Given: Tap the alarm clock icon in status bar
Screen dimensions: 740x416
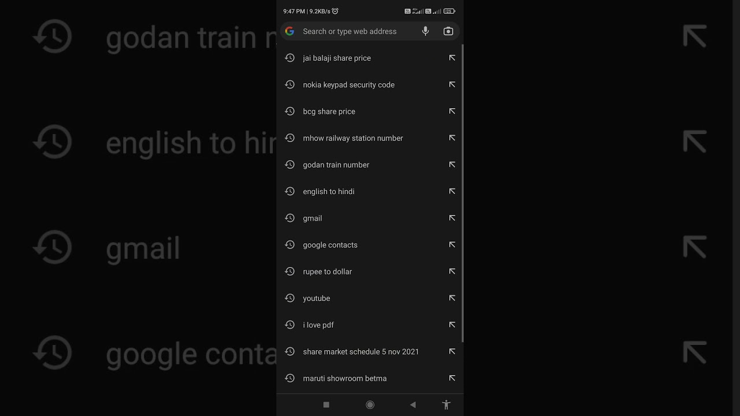Looking at the screenshot, I should 335,11.
